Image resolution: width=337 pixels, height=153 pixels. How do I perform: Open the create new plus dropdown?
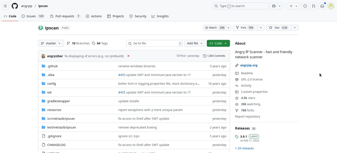[x=294, y=6]
